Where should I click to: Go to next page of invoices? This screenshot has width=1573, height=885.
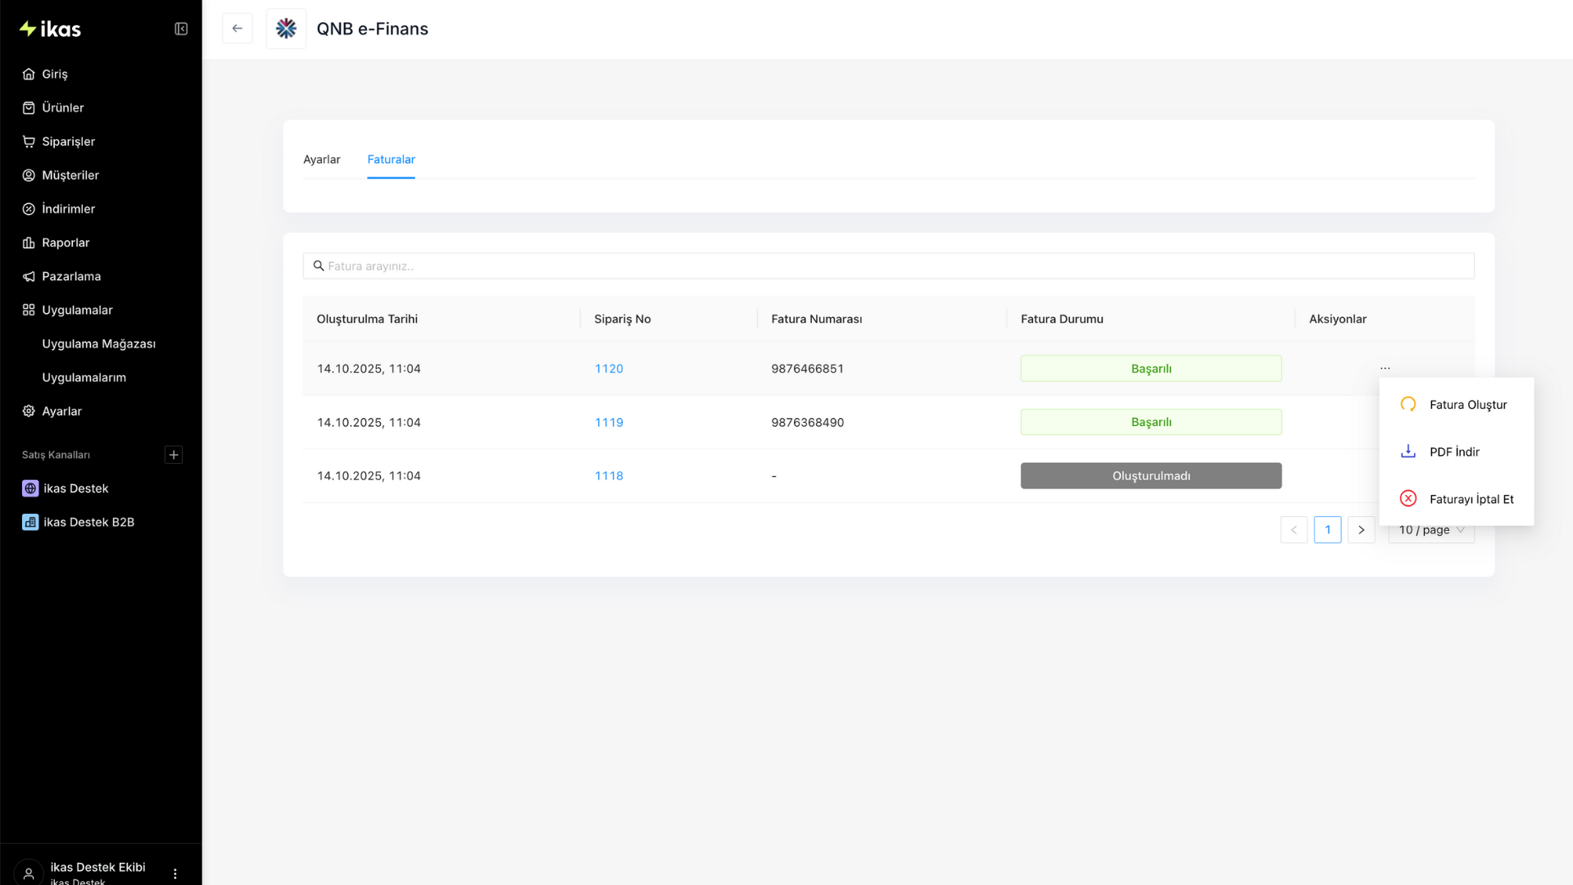pyautogui.click(x=1362, y=530)
